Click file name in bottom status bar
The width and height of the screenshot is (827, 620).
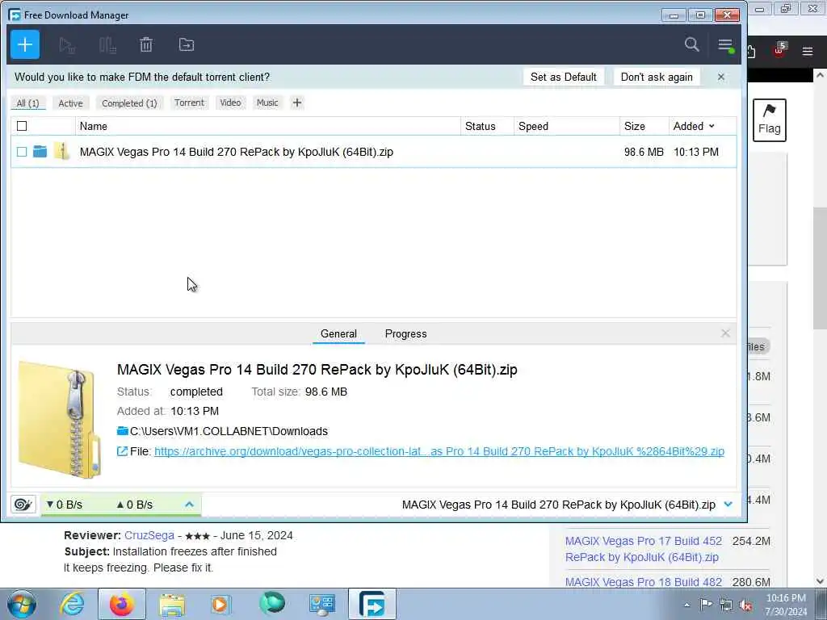[x=559, y=505]
